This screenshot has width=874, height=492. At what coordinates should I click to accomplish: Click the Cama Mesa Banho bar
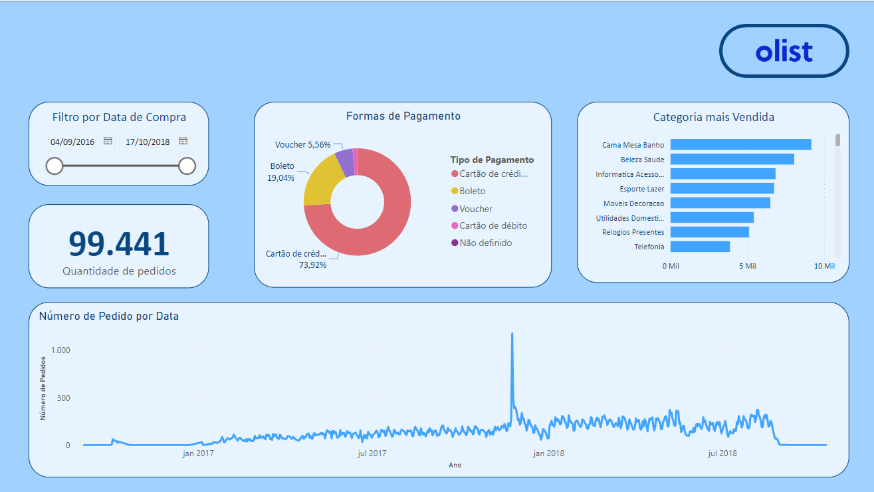740,144
